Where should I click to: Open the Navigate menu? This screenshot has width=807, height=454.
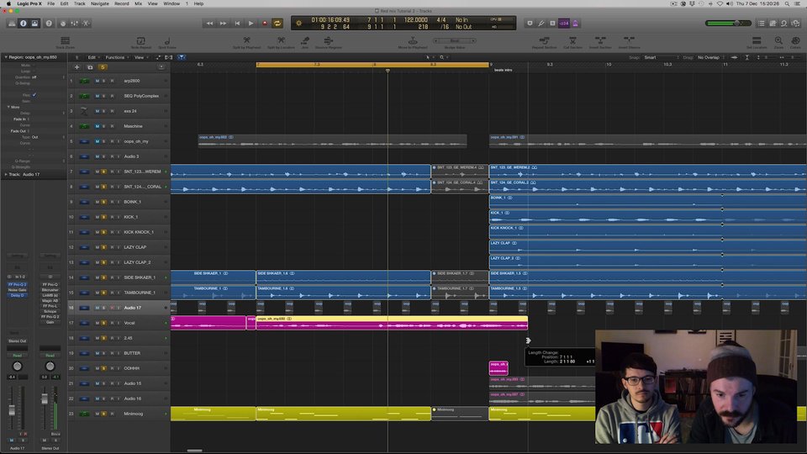(x=100, y=3)
